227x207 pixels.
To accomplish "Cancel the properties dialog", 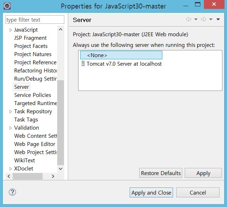I will pos(198,192).
